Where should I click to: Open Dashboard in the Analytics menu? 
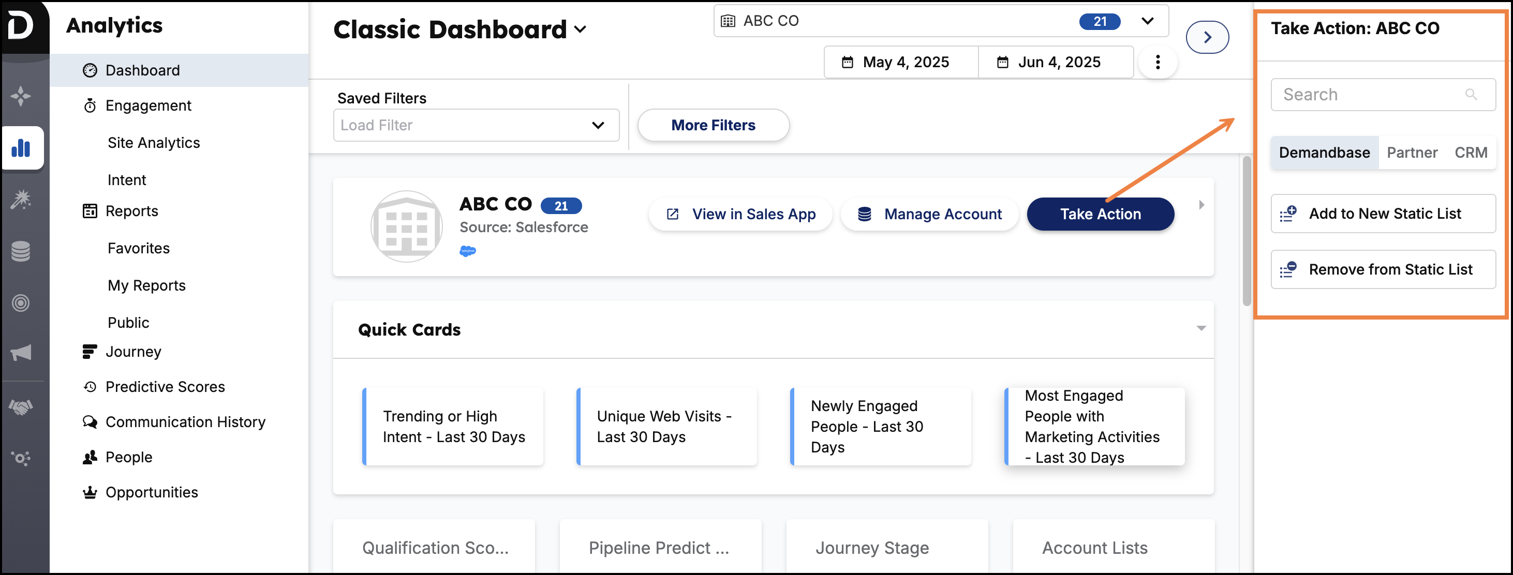coord(179,70)
